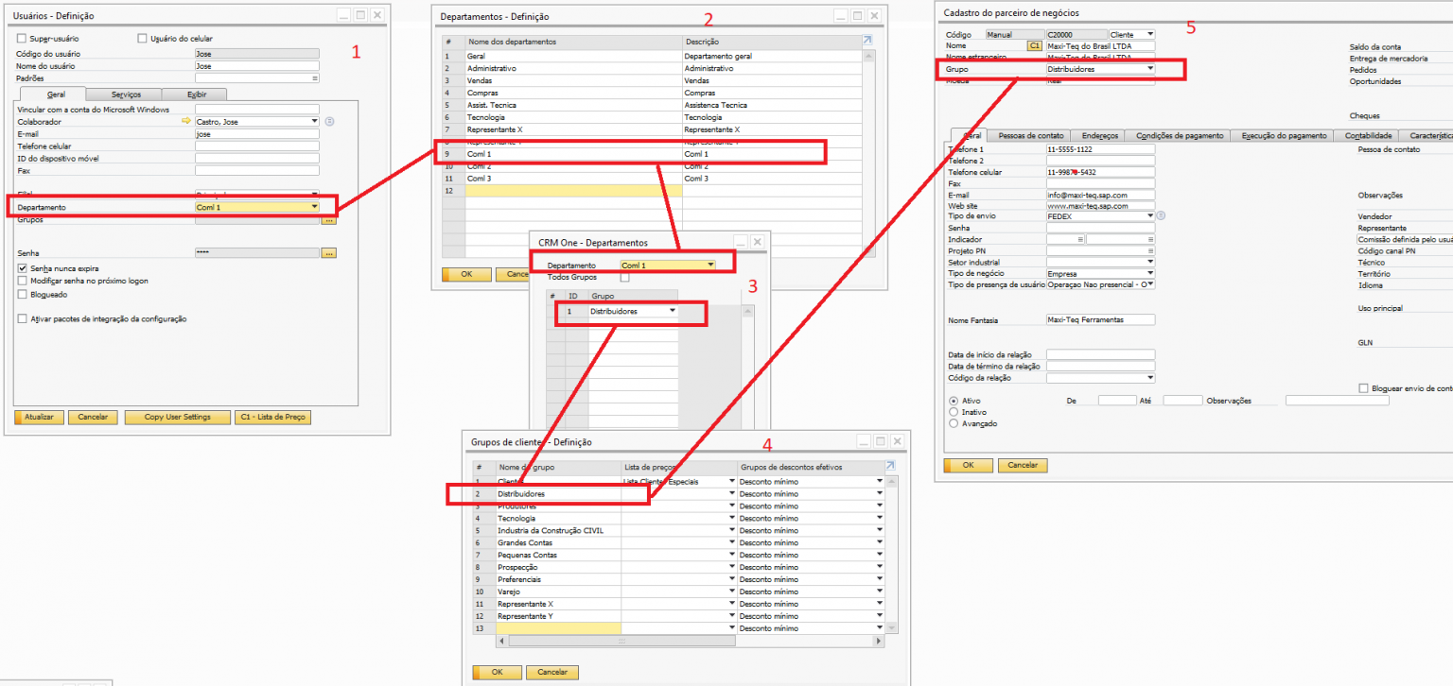Click the Senha ellipsis button to change password
Viewport: 1453px width, 686px height.
click(x=328, y=253)
